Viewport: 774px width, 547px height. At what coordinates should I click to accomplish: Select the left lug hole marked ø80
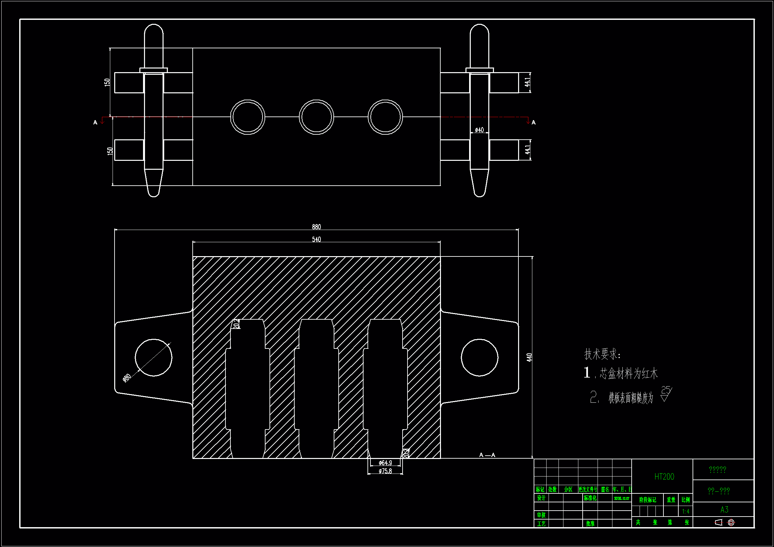coord(153,357)
